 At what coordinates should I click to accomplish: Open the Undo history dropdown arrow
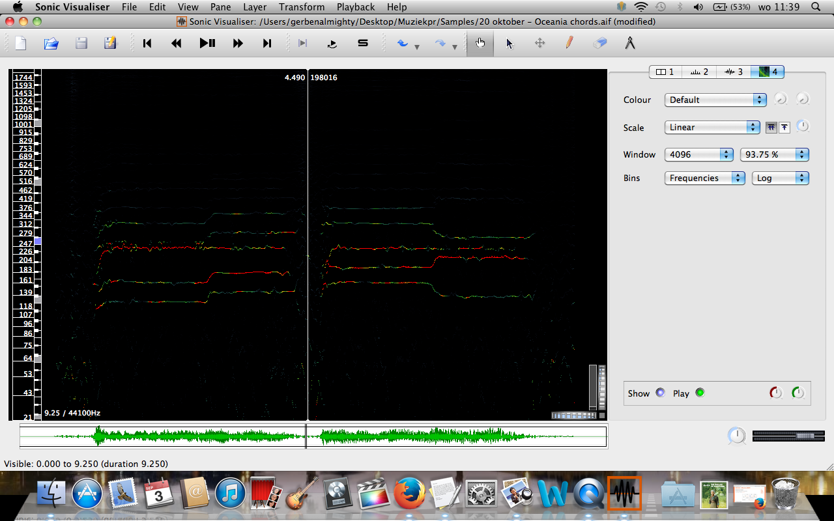pos(417,46)
